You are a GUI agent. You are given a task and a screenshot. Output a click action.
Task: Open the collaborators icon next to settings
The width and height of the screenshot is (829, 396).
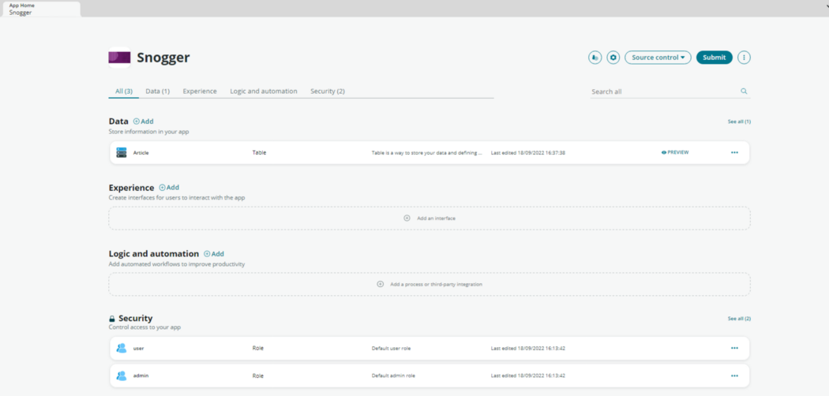pos(595,58)
